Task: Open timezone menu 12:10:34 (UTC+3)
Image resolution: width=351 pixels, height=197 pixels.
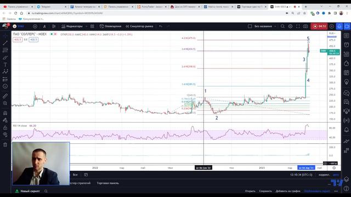Action: (x=301, y=175)
